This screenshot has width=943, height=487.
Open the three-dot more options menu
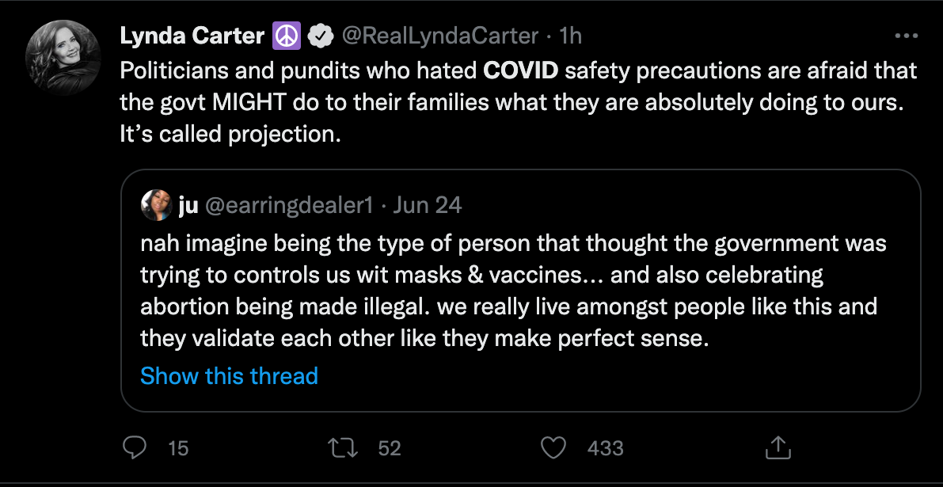click(906, 36)
